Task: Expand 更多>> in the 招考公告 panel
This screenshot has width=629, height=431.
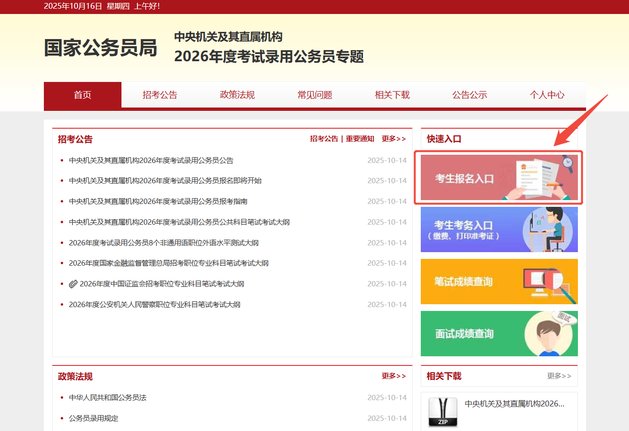Action: click(394, 139)
